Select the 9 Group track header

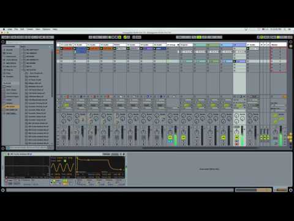(x=173, y=45)
